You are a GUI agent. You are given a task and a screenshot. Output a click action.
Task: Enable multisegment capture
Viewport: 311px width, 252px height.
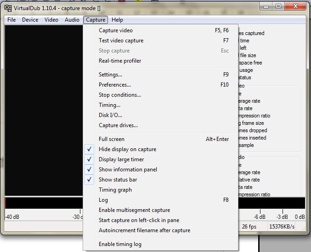click(x=161, y=210)
